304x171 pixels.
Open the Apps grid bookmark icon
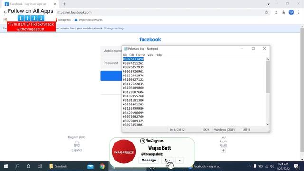pyautogui.click(x=5, y=20)
